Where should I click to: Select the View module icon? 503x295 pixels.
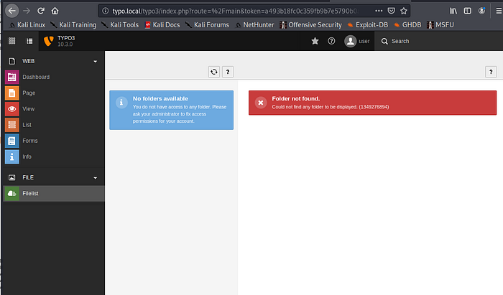(11, 108)
